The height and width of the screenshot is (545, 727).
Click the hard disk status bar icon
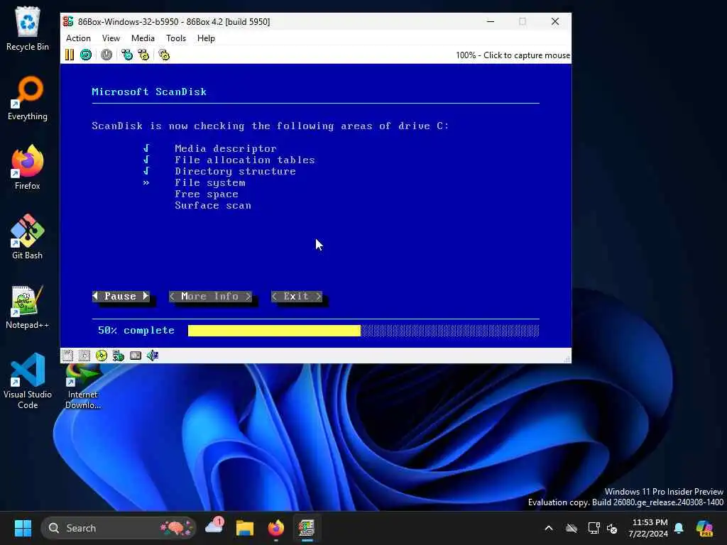coord(136,356)
